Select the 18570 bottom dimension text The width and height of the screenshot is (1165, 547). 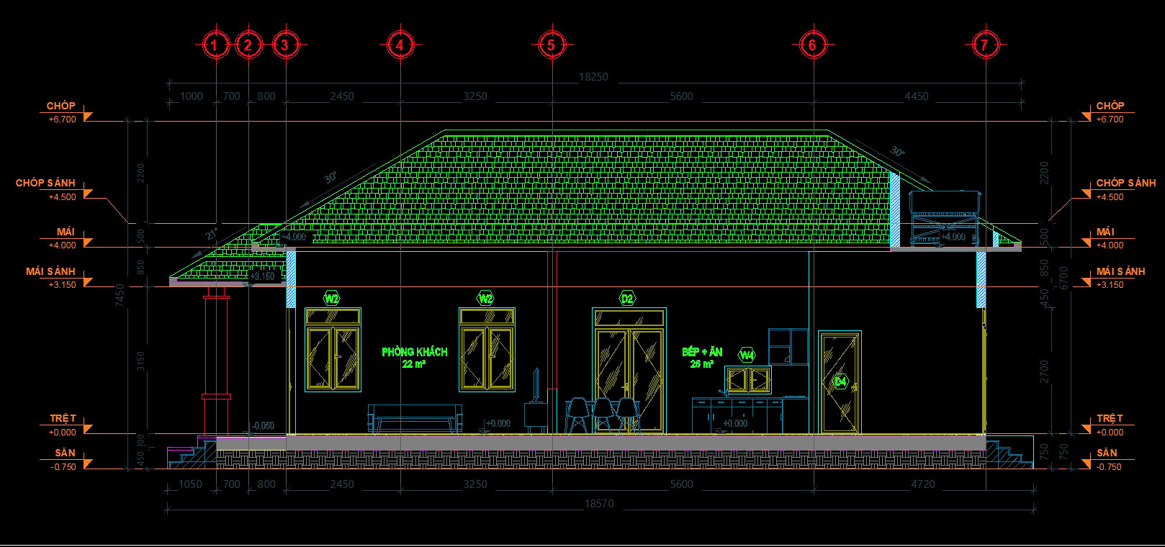pos(599,504)
